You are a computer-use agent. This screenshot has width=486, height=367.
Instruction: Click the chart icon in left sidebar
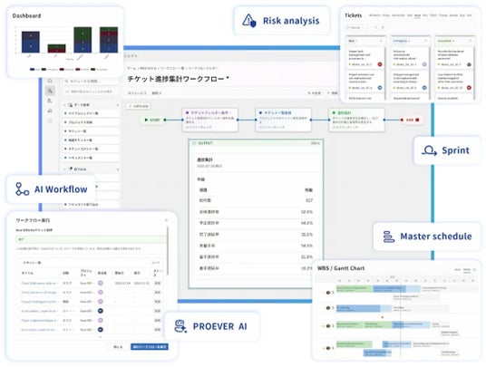pos(50,111)
